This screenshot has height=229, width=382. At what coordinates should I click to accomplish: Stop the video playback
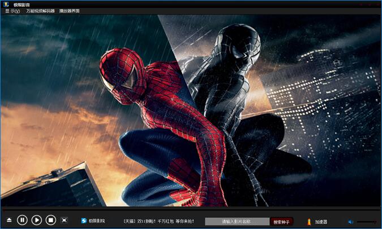point(51,220)
